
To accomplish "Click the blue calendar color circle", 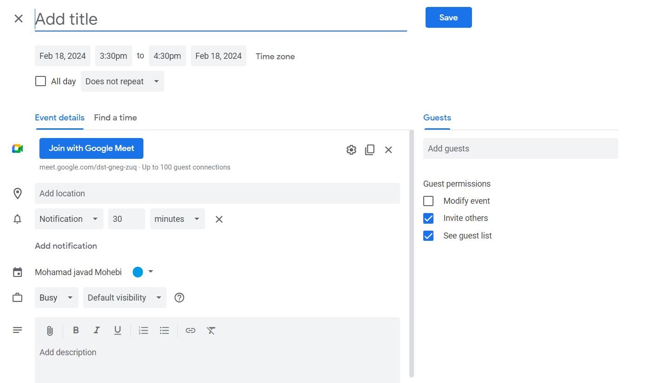I will point(138,272).
